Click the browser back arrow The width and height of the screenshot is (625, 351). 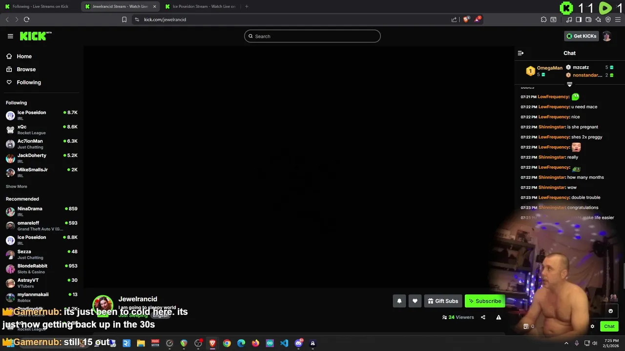7,19
